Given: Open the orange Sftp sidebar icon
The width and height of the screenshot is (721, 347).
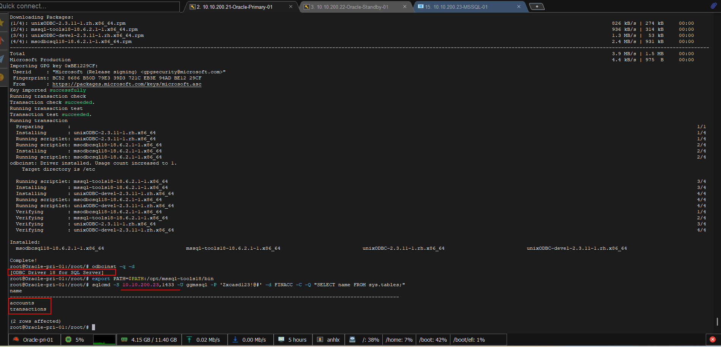Looking at the screenshot, I should (x=2, y=77).
